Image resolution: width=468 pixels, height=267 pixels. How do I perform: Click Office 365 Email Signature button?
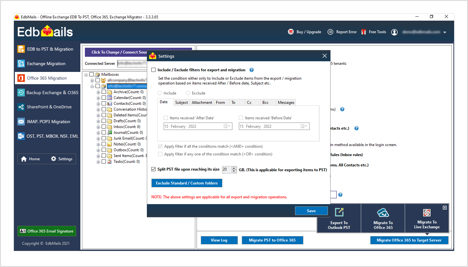pos(47,231)
